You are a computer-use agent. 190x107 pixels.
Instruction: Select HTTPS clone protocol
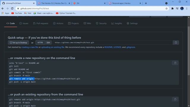coord(40,43)
